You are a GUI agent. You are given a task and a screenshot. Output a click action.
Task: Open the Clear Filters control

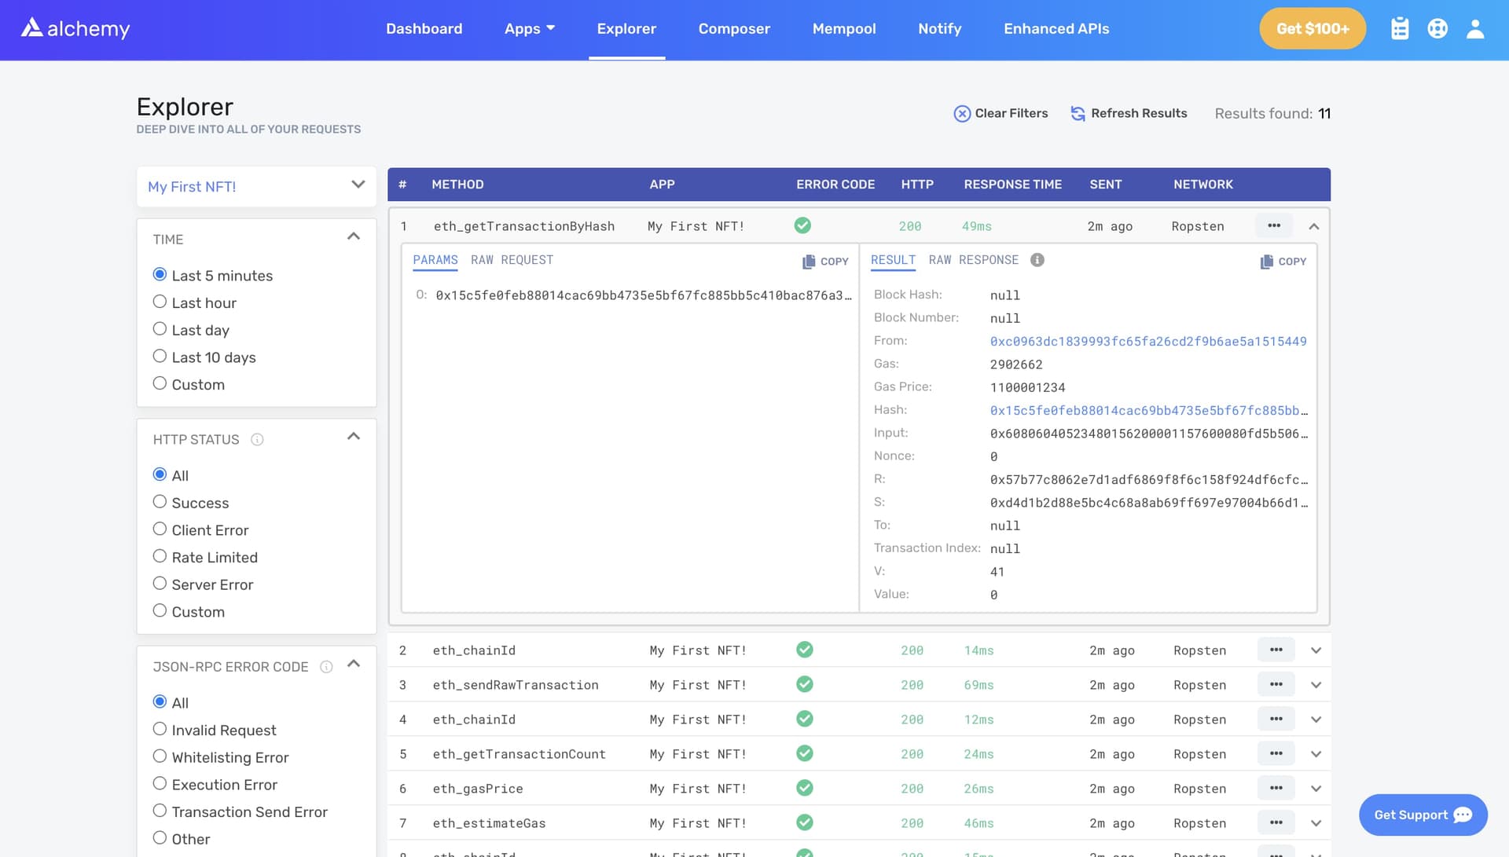coord(1000,113)
